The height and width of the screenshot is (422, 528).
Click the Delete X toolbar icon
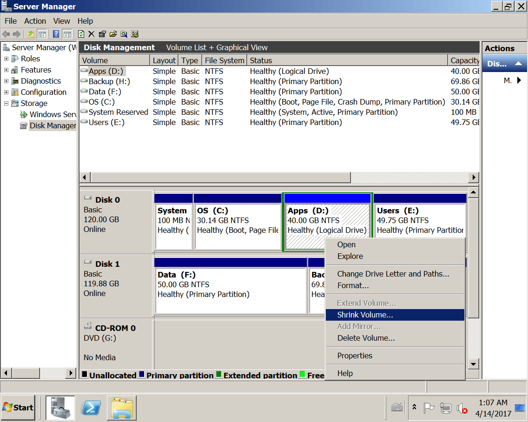[91, 34]
